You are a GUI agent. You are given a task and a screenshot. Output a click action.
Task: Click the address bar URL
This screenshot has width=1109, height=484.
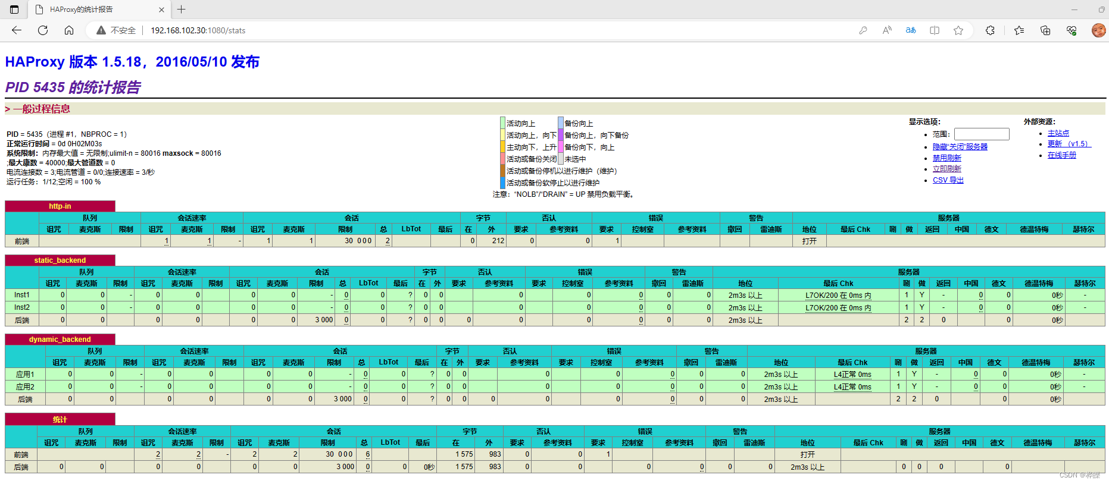pos(198,30)
